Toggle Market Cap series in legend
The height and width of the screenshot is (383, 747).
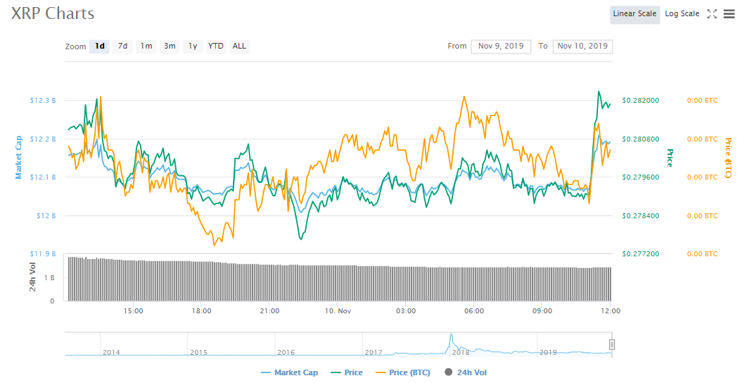tap(289, 372)
